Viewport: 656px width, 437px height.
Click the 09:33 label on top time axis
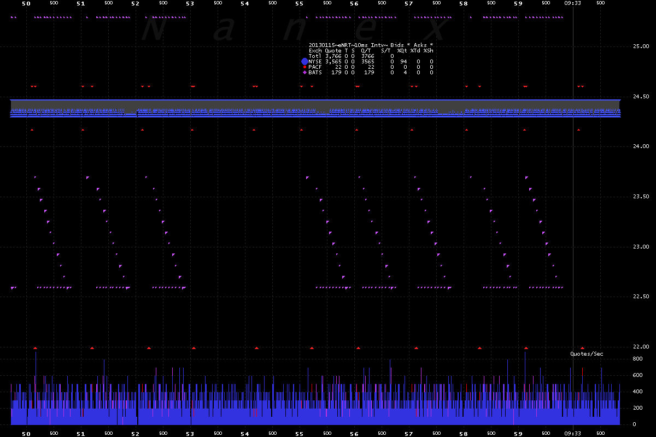coord(572,3)
